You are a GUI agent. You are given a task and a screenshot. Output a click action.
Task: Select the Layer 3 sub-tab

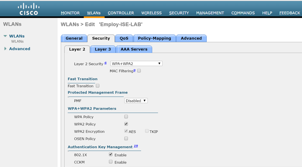(x=103, y=49)
